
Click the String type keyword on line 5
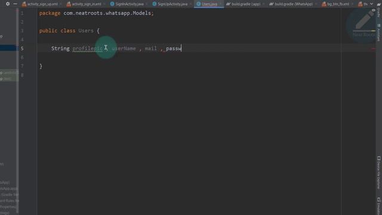pos(60,48)
